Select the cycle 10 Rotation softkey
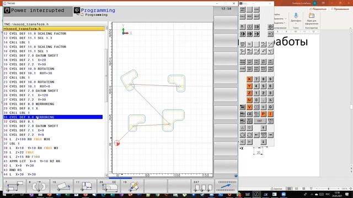Image resolution: width=353 pixels, height=198 pixels. [x=61, y=186]
